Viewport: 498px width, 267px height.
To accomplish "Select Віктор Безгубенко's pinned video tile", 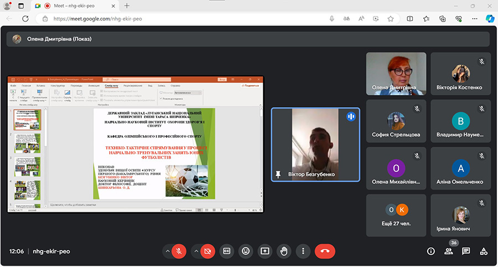I will [x=315, y=145].
